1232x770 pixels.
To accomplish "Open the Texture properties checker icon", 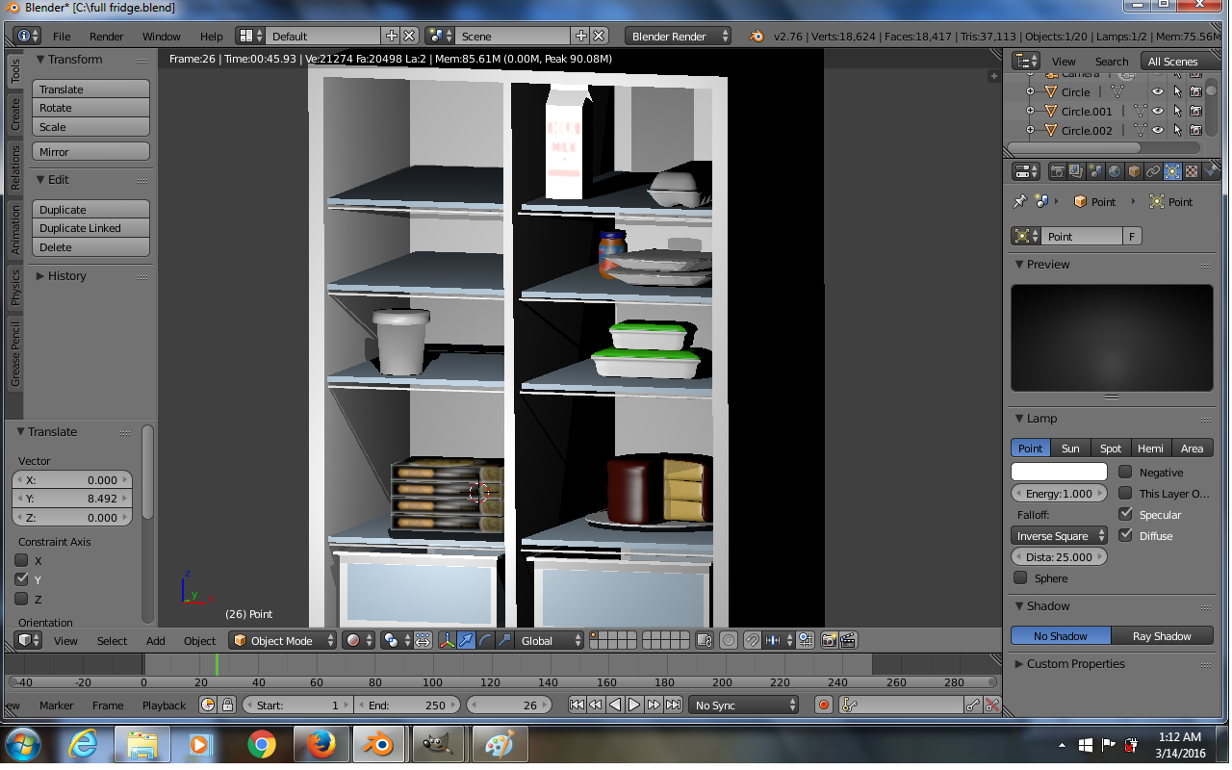I will 1192,171.
